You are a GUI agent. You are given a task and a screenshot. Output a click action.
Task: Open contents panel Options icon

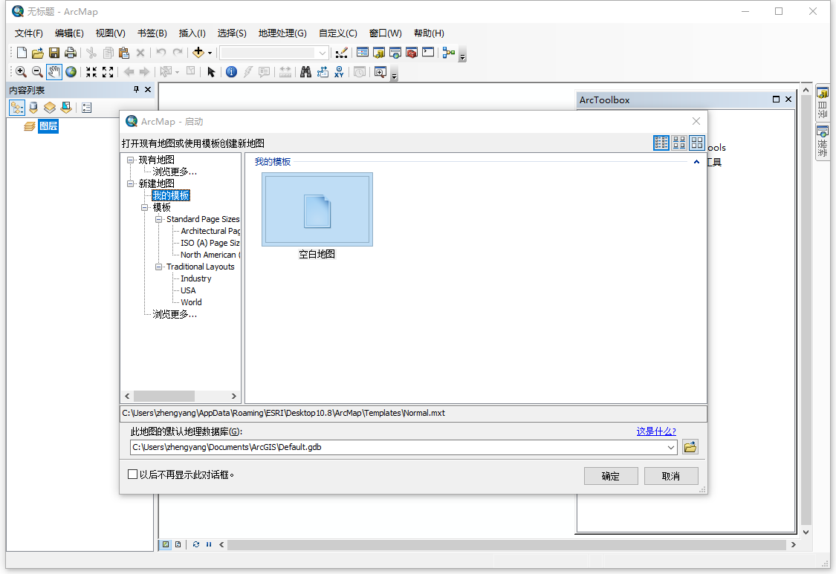(87, 108)
